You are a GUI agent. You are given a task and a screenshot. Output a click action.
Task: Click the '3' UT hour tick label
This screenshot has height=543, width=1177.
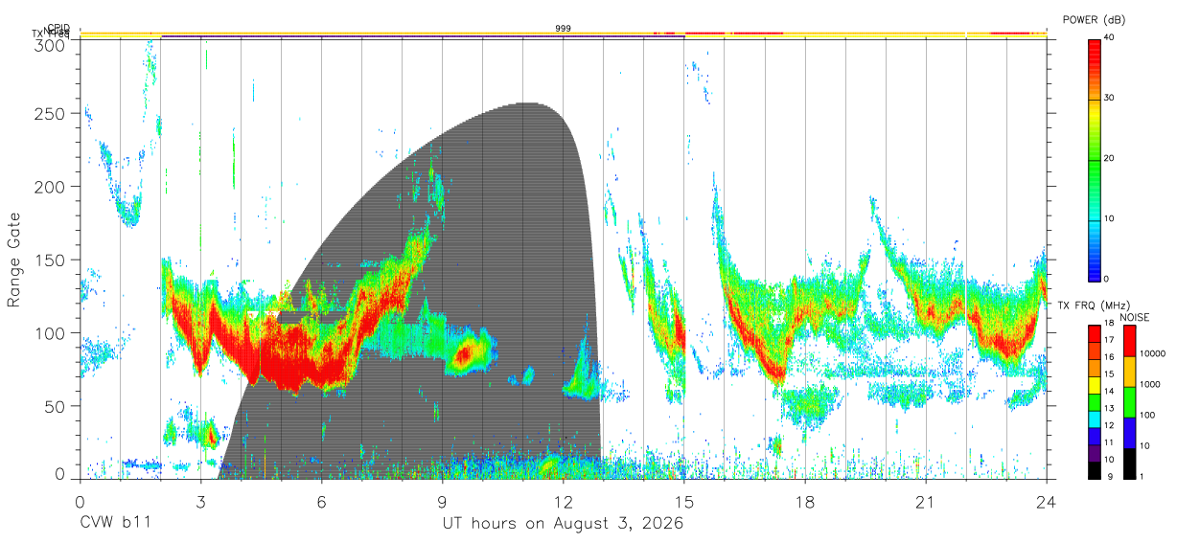point(200,501)
